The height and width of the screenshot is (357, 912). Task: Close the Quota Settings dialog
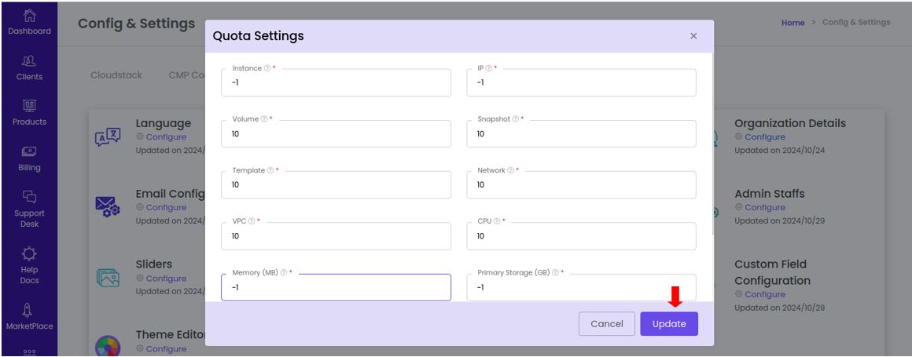(x=693, y=36)
